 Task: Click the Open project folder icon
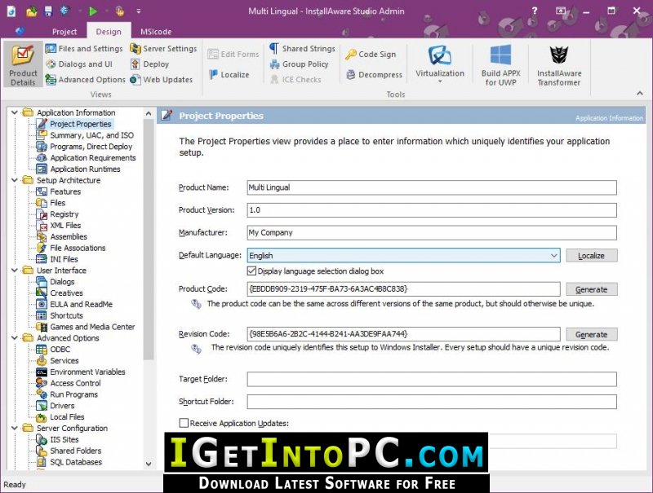pos(32,11)
